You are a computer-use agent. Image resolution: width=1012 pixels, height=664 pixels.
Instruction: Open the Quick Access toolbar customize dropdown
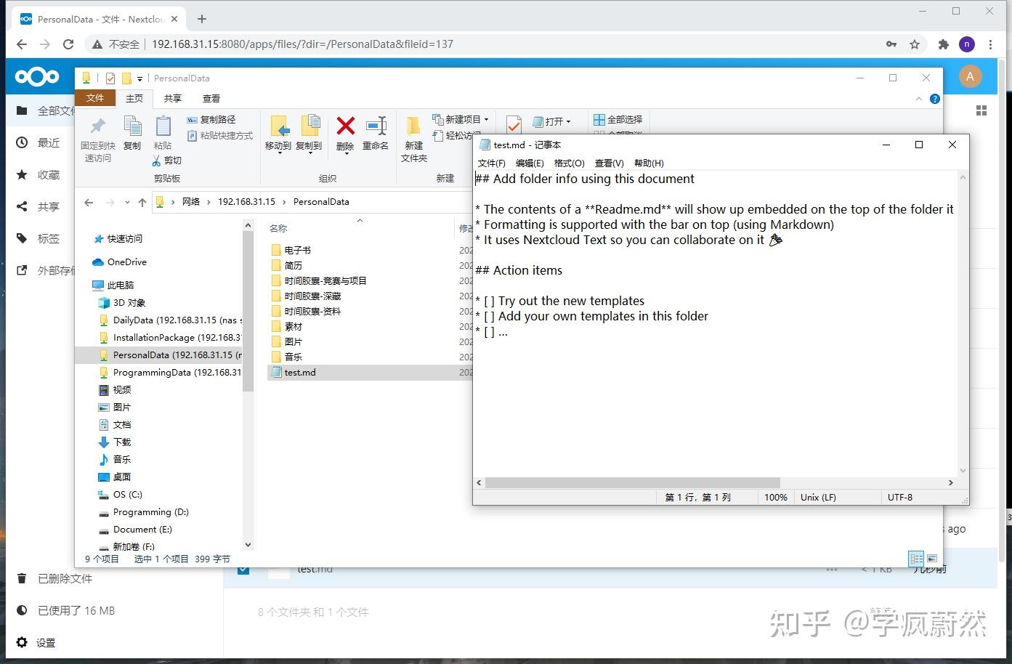[x=139, y=78]
